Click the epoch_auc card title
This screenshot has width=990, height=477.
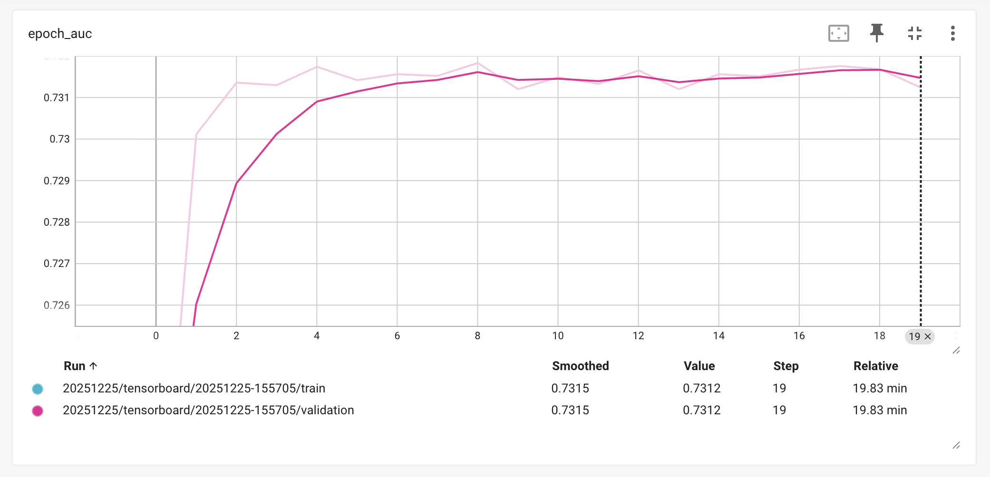point(60,34)
